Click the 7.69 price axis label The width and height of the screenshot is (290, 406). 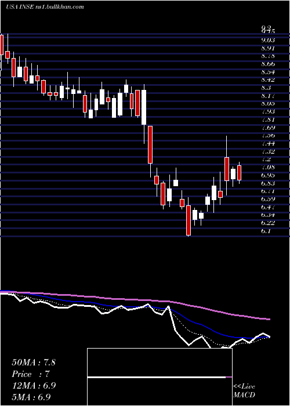pyautogui.click(x=268, y=128)
